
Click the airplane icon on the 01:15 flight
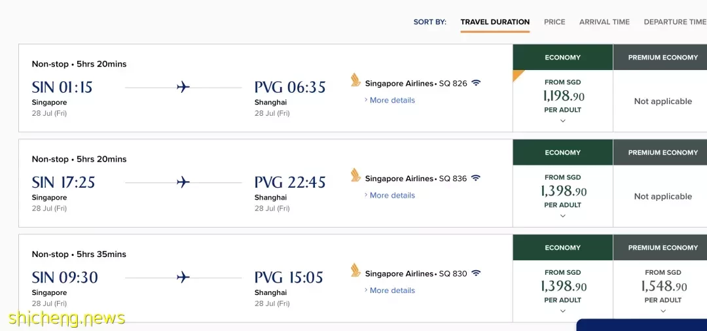(x=183, y=87)
